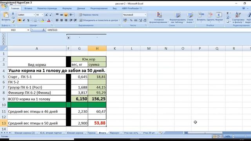251x141 pixels.
Task: Click the Fill down icon
Action: click(x=227, y=18)
